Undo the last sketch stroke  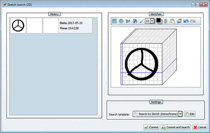click(186, 21)
